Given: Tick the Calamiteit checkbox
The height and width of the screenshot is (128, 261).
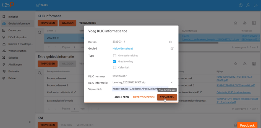Looking at the screenshot, I should click(114, 67).
